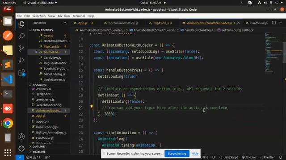Close Animated... entry in Open Editors
Viewport: 286px width, 160px height.
coord(36,52)
